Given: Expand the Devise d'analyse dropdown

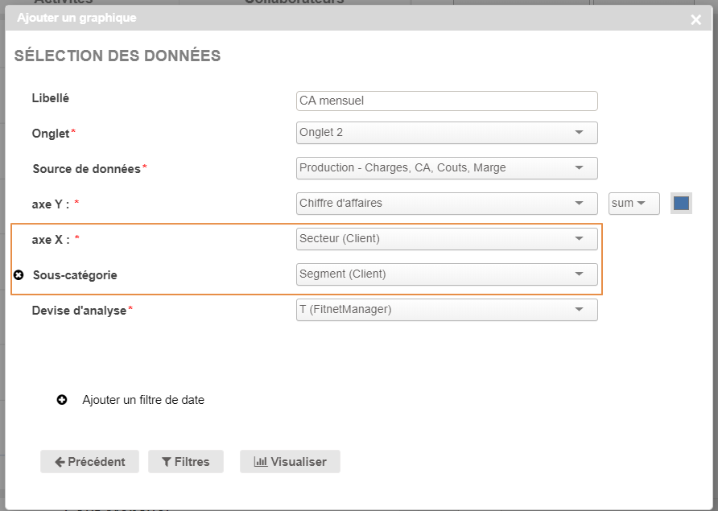Looking at the screenshot, I should click(x=447, y=310).
